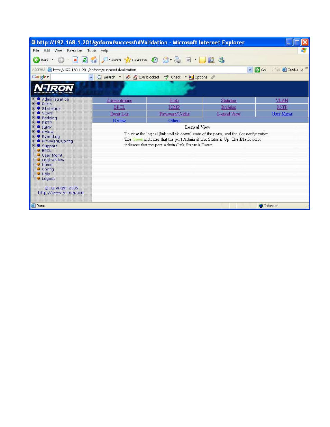Open the Tools menu
This screenshot has width=330, height=427.
tap(92, 50)
